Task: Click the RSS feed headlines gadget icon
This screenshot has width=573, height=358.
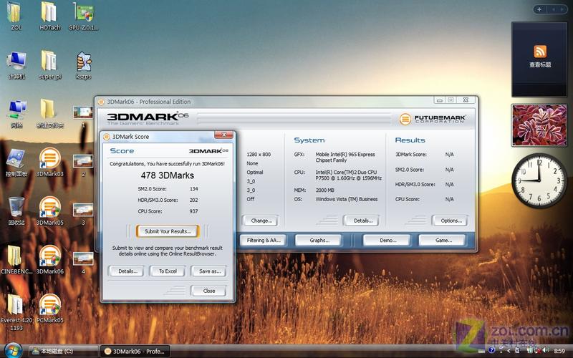Action: click(x=540, y=52)
